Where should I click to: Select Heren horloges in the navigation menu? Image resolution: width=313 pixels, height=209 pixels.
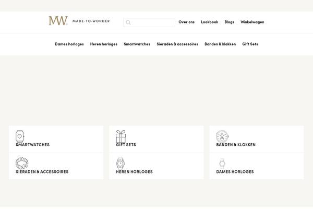[103, 44]
